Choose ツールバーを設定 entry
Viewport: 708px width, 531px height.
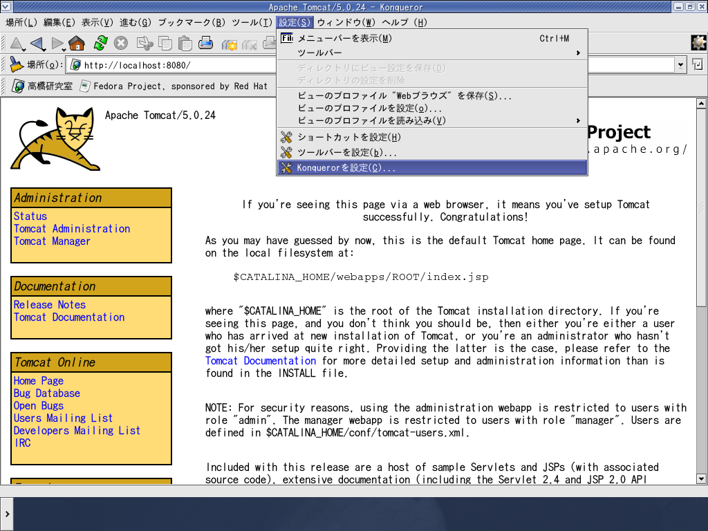coord(431,152)
